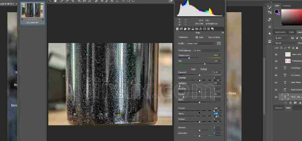Switch to the Paths tab
This screenshot has width=302, height=141.
(288, 108)
